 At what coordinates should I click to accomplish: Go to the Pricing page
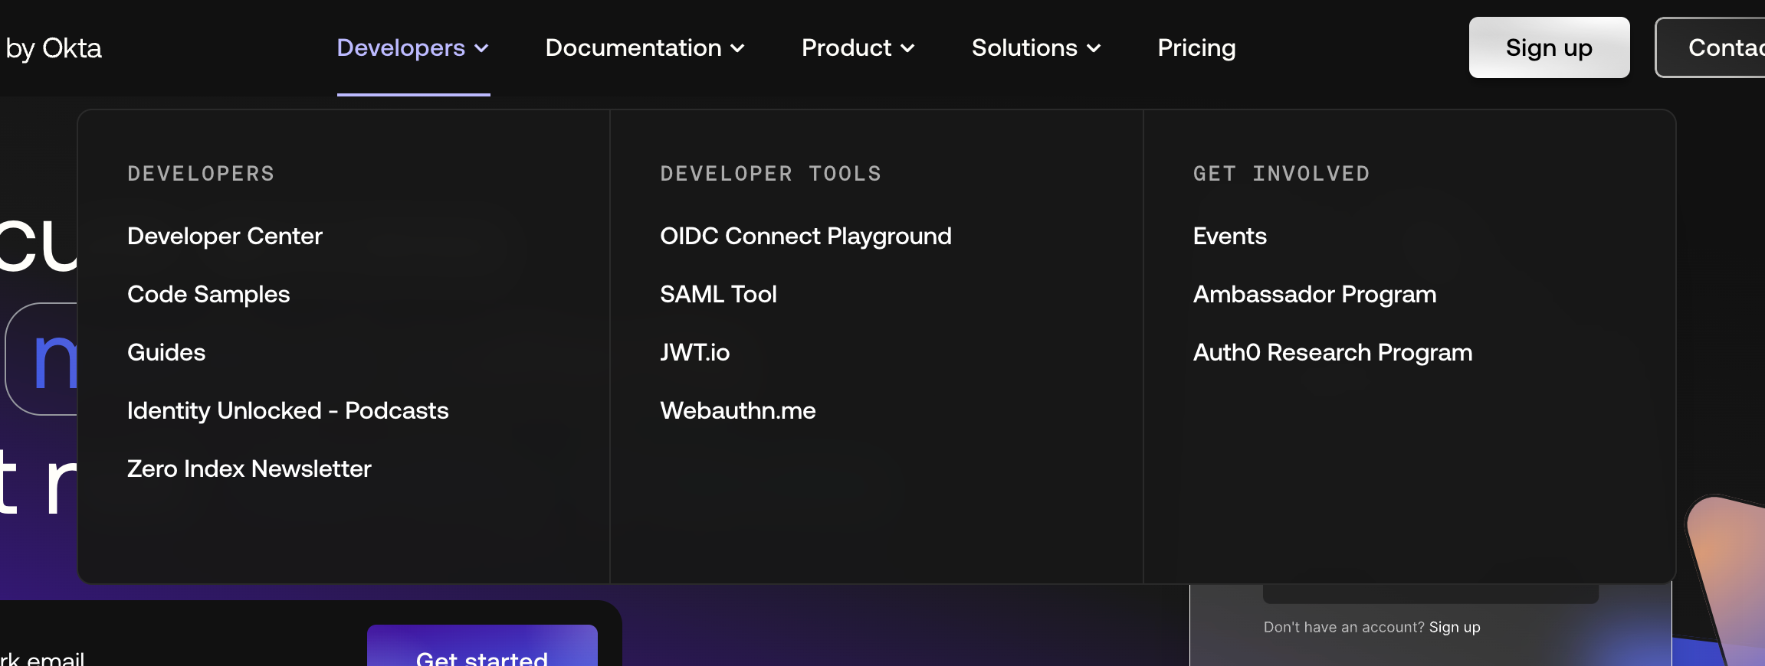tap(1196, 48)
